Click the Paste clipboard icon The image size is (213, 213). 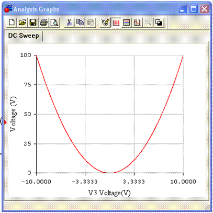(91, 23)
